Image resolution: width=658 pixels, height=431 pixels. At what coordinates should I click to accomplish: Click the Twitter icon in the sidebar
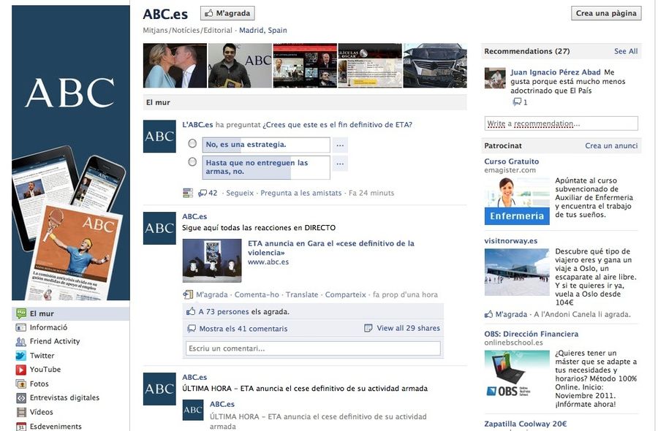pyautogui.click(x=21, y=356)
